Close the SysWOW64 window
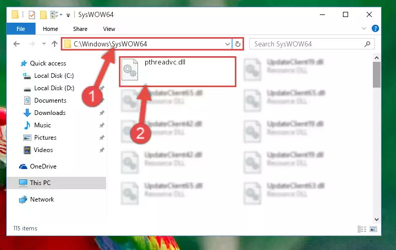 [369, 15]
